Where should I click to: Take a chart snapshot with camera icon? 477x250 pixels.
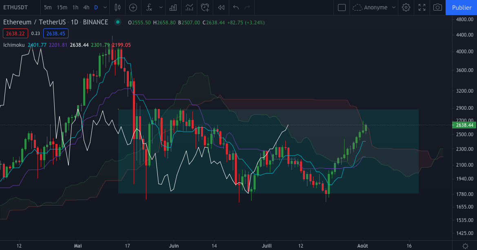(437, 7)
